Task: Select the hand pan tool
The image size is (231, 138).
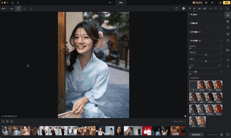Action: tap(18, 9)
